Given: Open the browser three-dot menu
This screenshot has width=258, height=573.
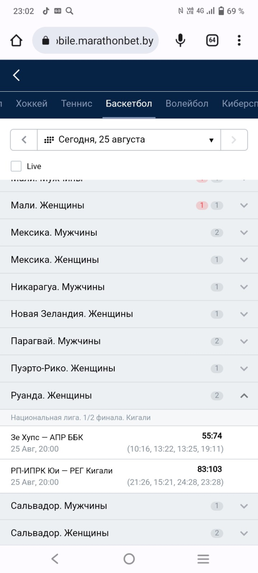Looking at the screenshot, I should (x=239, y=40).
